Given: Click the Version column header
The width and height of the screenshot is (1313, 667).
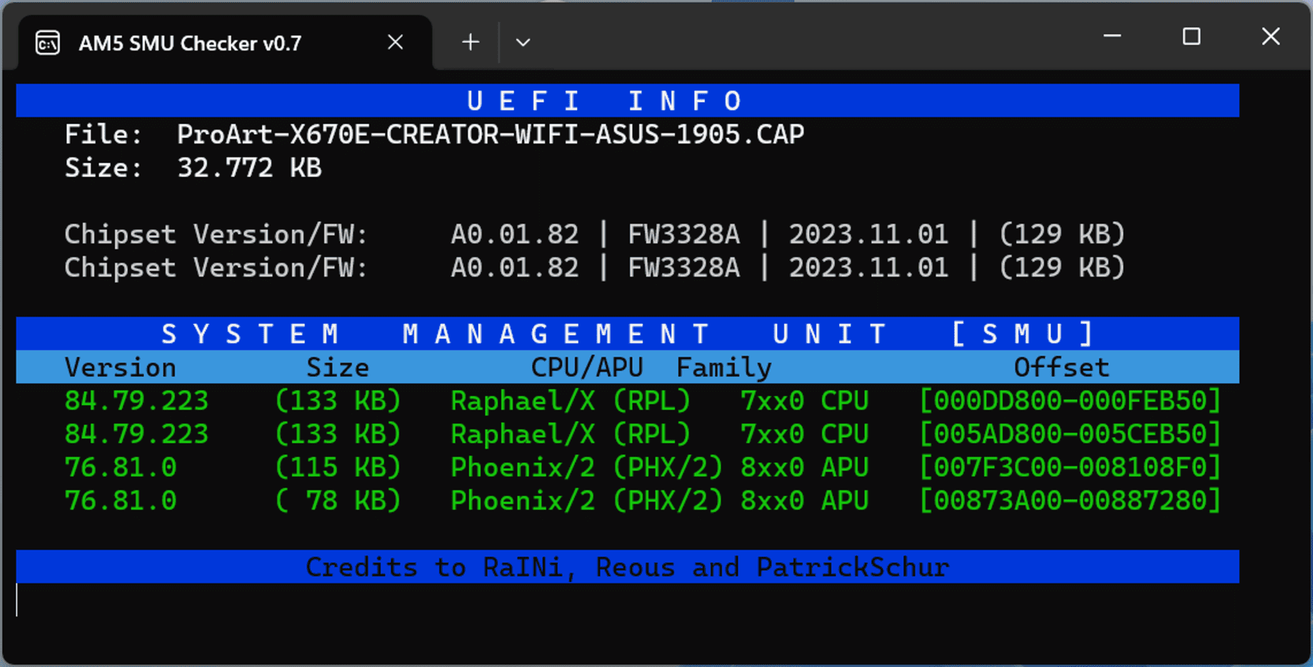Looking at the screenshot, I should tap(120, 368).
